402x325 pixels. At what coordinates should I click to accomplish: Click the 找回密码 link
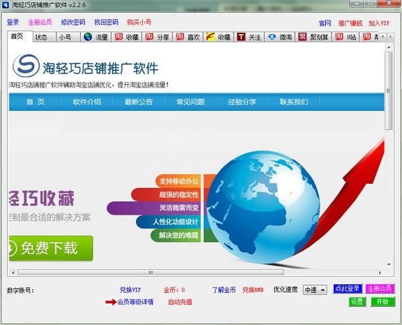click(106, 22)
